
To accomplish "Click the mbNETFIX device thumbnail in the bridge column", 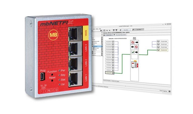I will [x=134, y=64].
